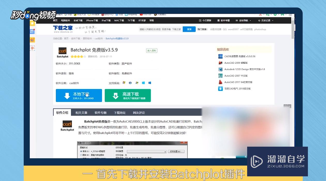Select hot search term 谷歌浏览器
326x181 pixels.
[x=216, y=29]
